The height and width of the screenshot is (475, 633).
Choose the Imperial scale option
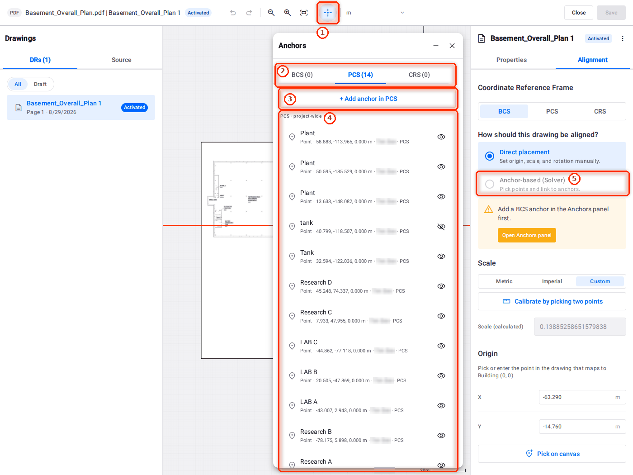point(552,281)
